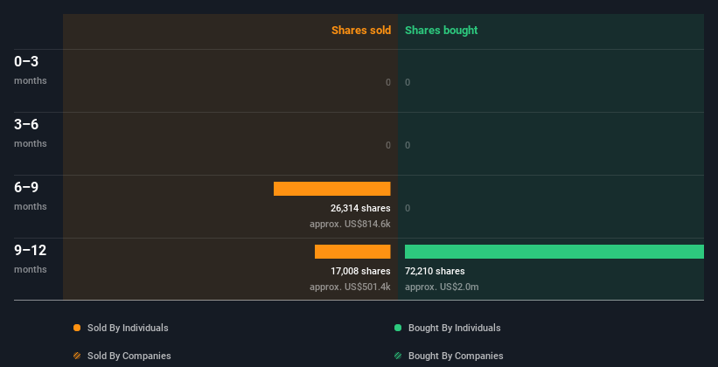The width and height of the screenshot is (718, 367).
Task: Select the 26,314 shares value
Action: 360,208
